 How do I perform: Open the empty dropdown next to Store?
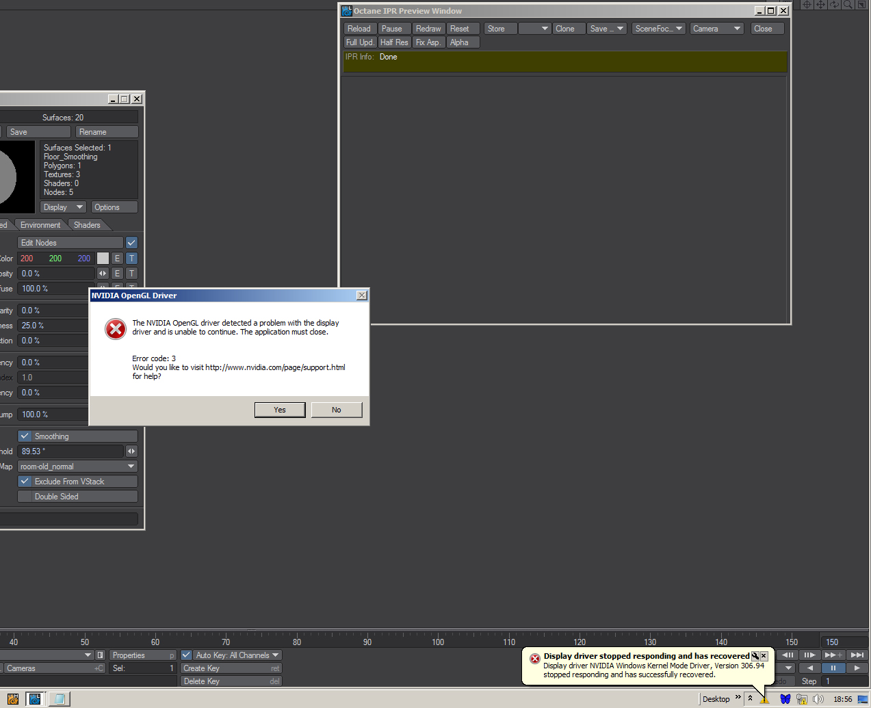535,29
